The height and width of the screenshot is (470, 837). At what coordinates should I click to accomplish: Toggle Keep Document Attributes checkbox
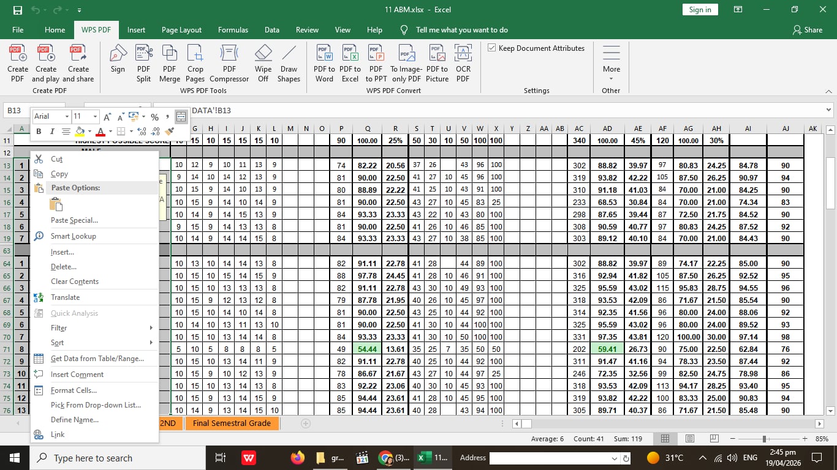click(x=492, y=48)
